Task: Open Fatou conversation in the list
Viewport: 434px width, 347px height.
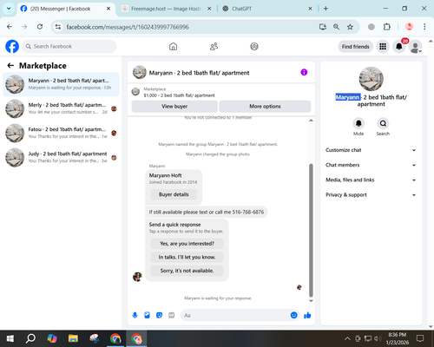Action: coord(61,133)
